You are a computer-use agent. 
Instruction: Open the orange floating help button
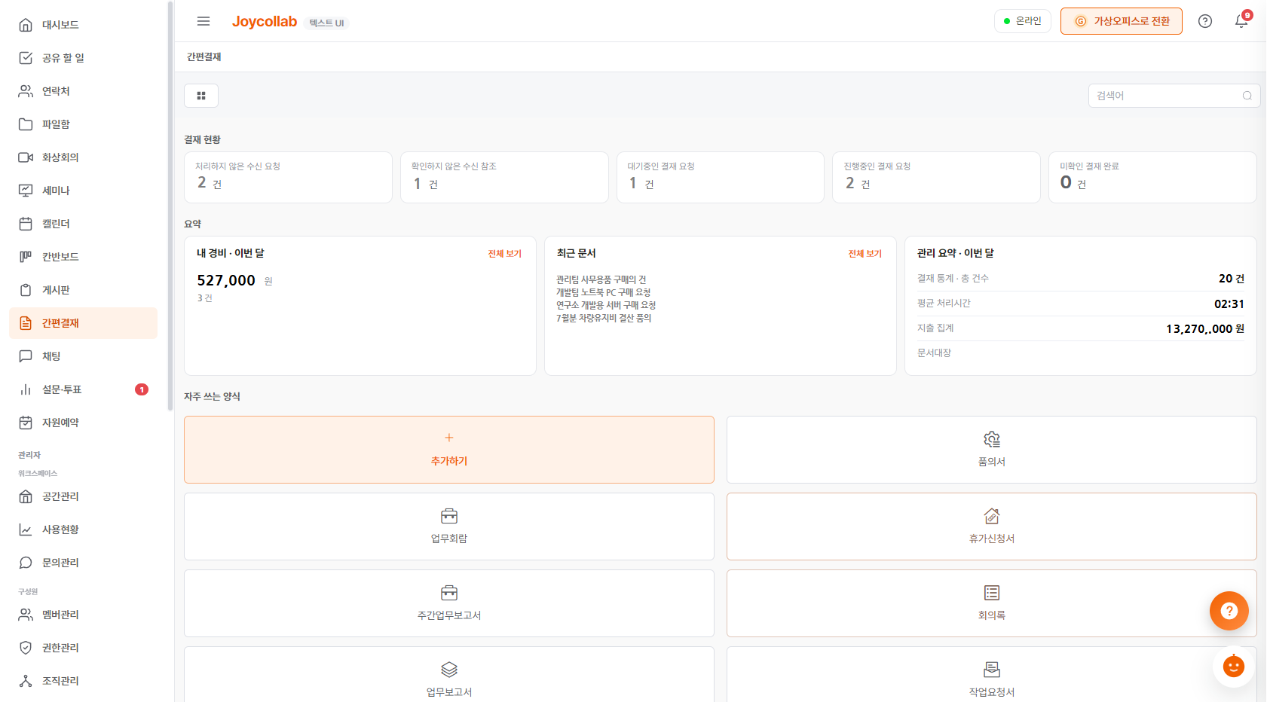click(x=1229, y=611)
